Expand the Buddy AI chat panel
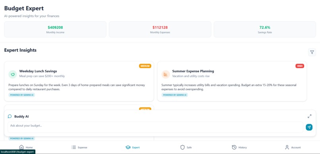 click(x=309, y=116)
